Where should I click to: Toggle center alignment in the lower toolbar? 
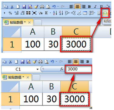[76, 62]
